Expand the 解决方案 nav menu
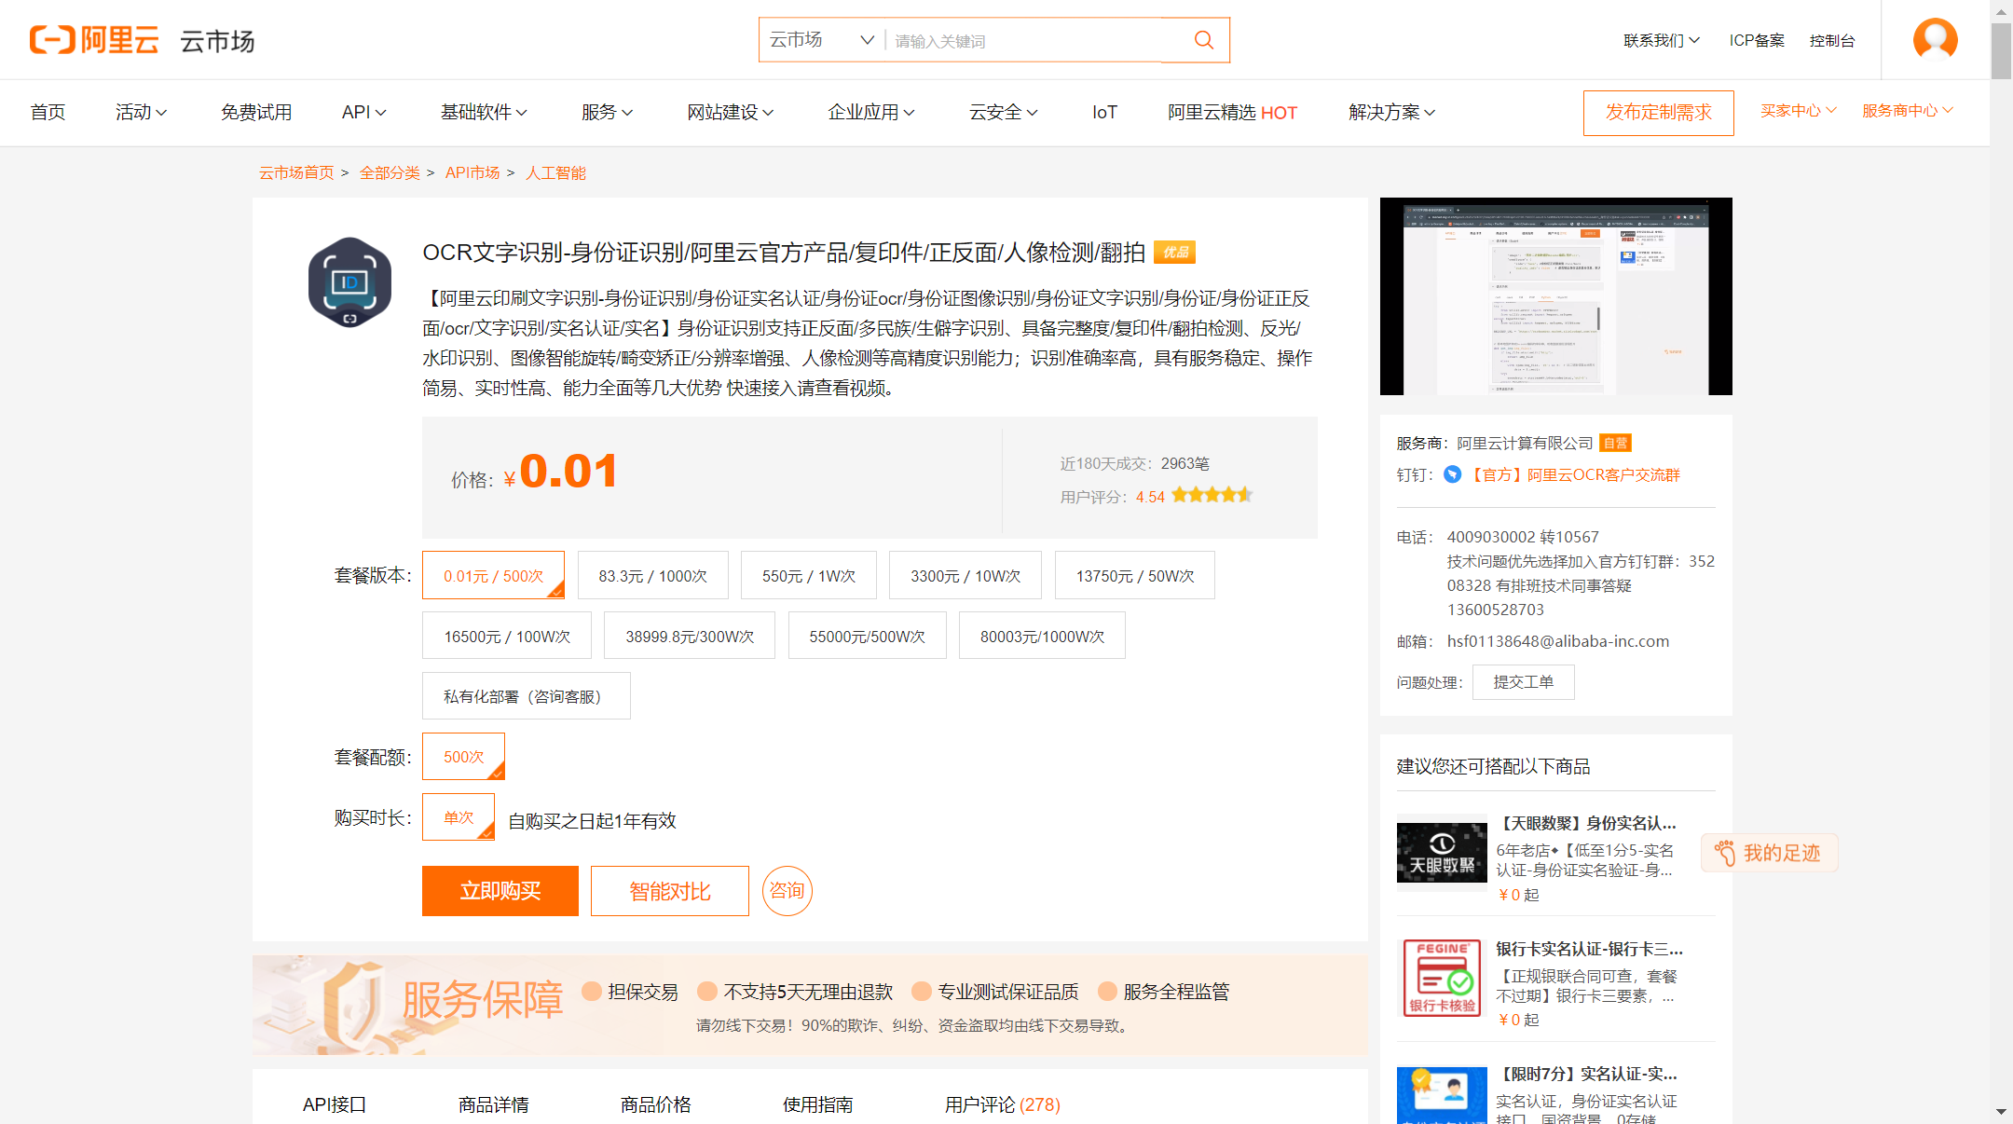 click(1391, 112)
